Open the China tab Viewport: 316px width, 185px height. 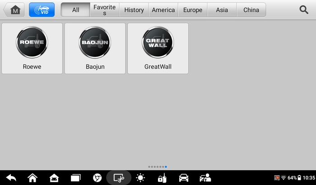[251, 9]
